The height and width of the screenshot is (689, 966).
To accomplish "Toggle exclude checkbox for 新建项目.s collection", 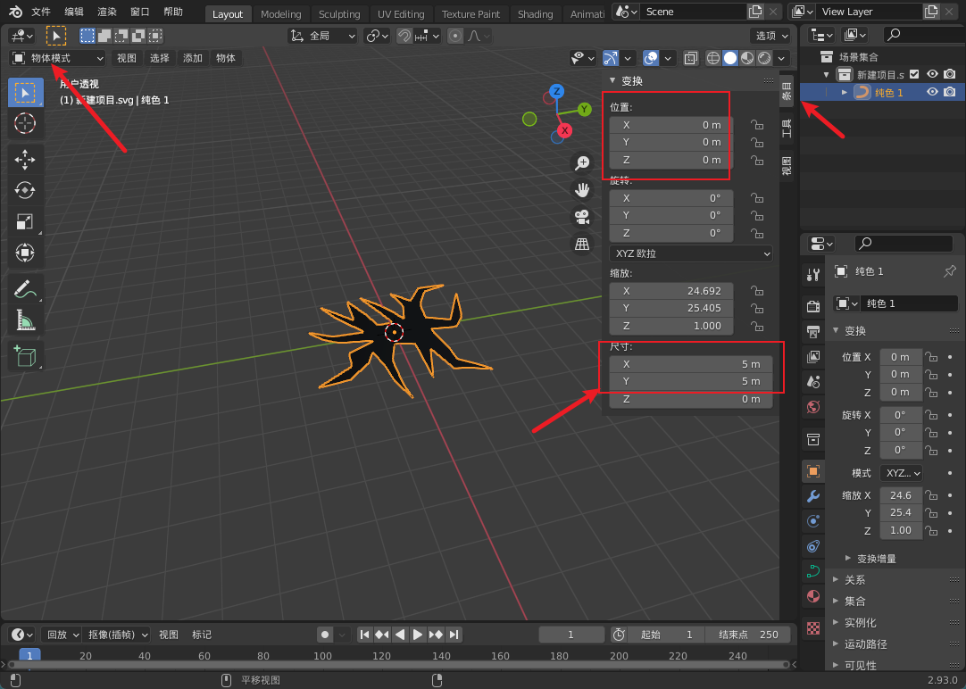I will 915,74.
